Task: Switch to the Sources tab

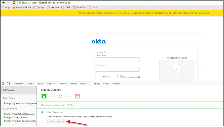Action: click(41, 84)
